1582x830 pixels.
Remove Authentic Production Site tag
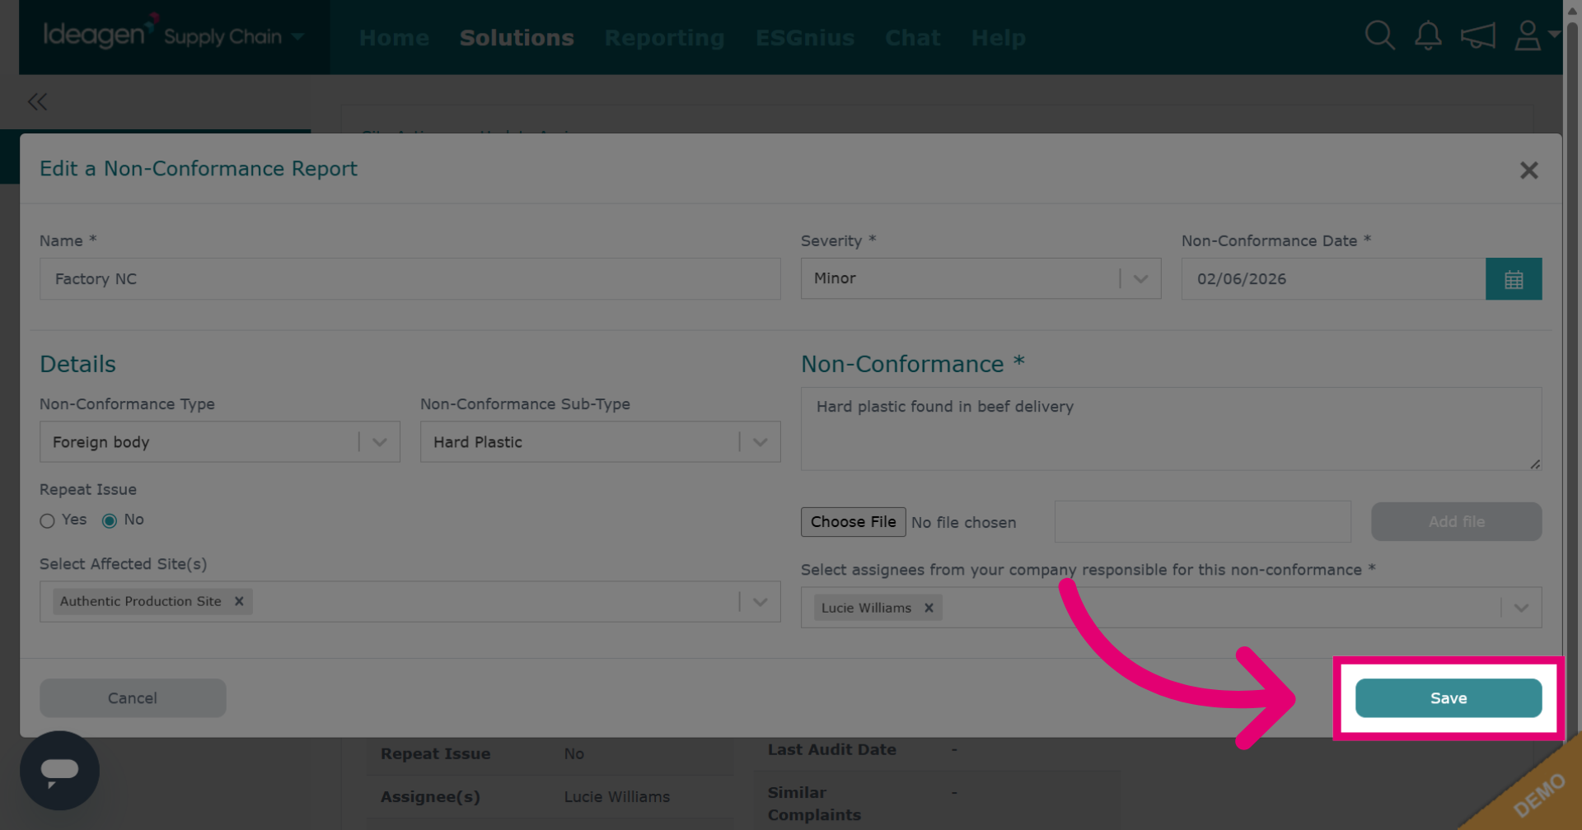click(x=239, y=601)
